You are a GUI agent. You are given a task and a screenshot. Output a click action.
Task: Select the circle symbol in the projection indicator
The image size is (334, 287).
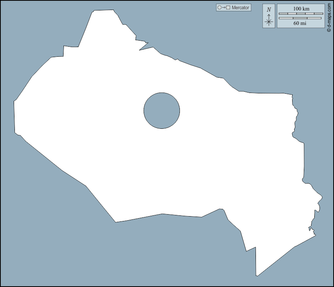tap(219, 7)
